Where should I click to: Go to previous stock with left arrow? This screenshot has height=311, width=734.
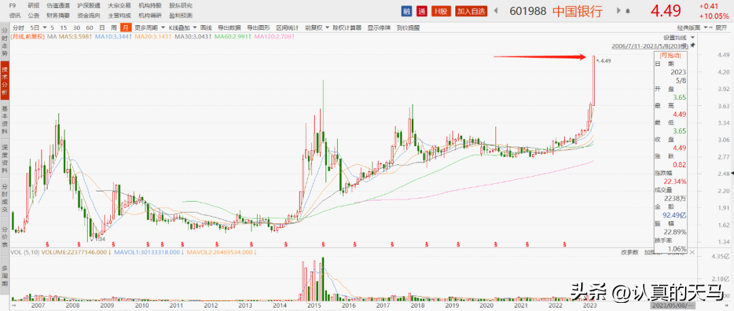[x=496, y=11]
